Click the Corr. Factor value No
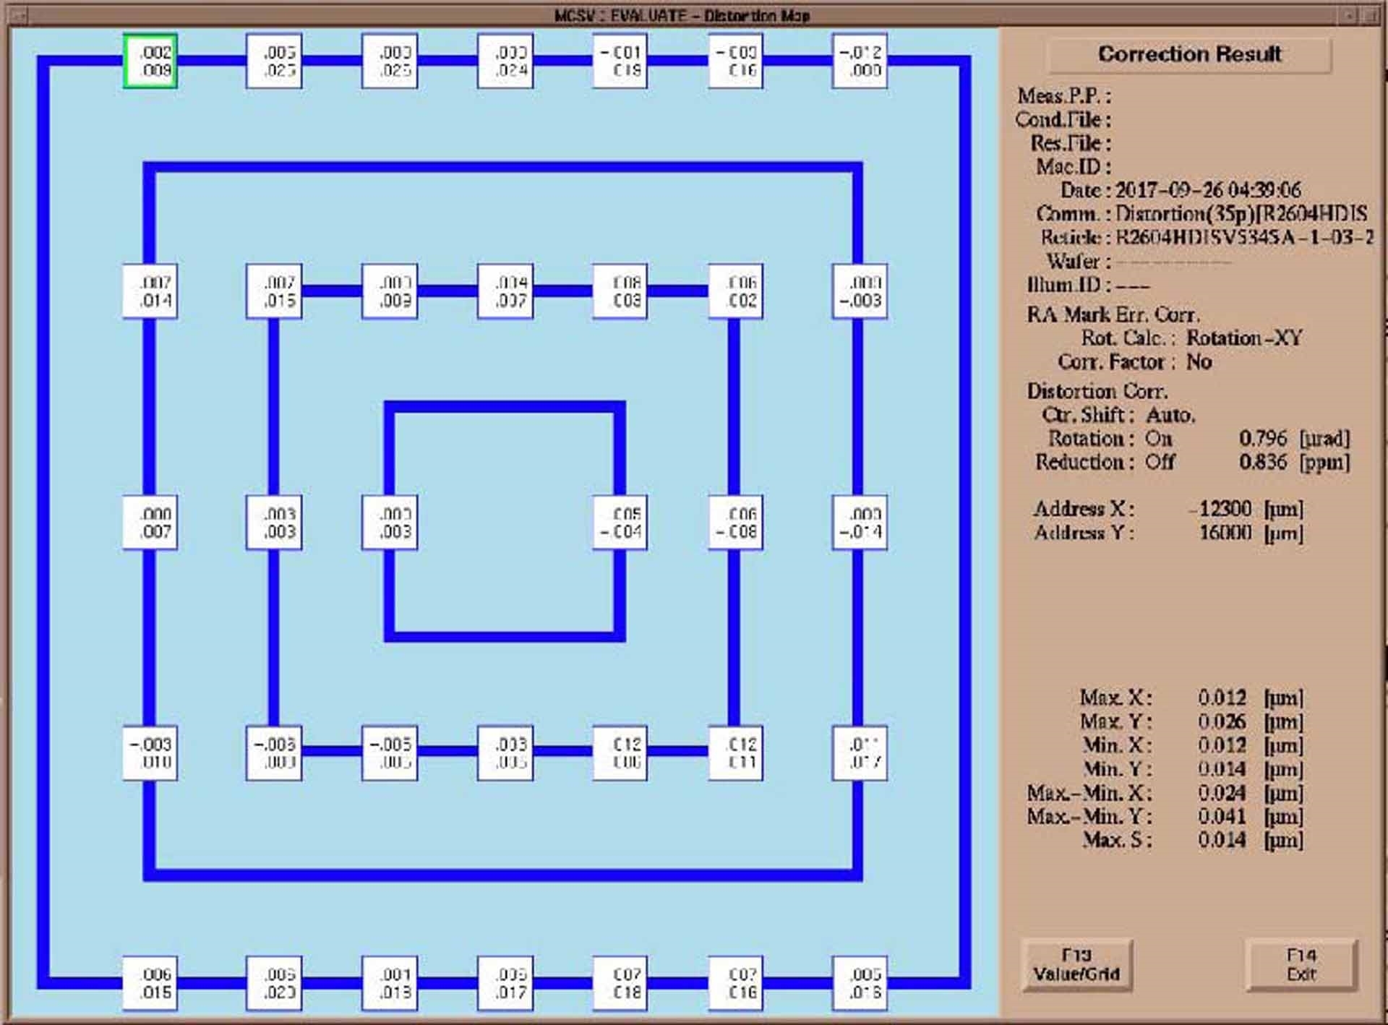Viewport: 1388px width, 1025px height. [1199, 361]
